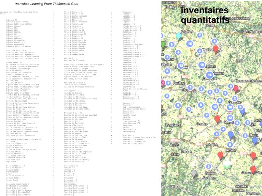Click the Monblanc label on the map

tap(253, 193)
